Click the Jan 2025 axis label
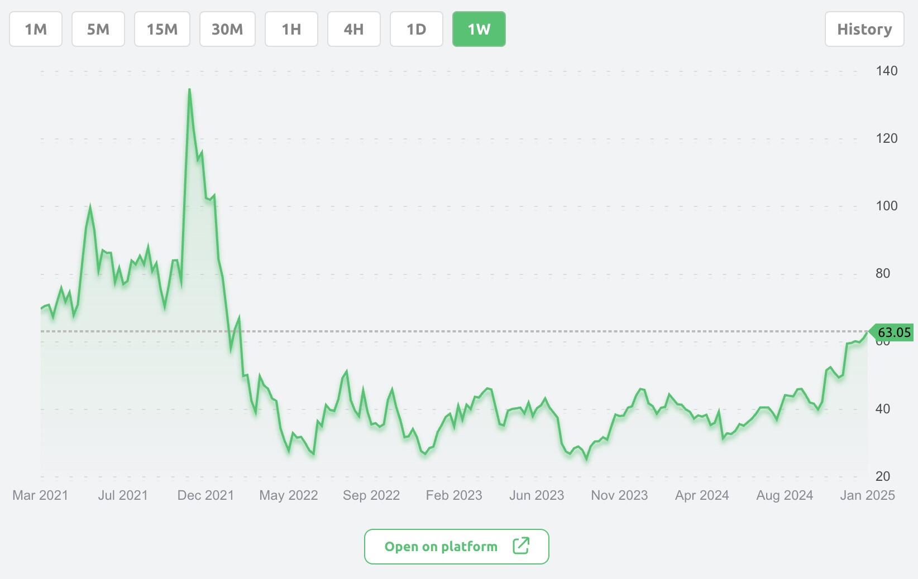 click(x=867, y=495)
